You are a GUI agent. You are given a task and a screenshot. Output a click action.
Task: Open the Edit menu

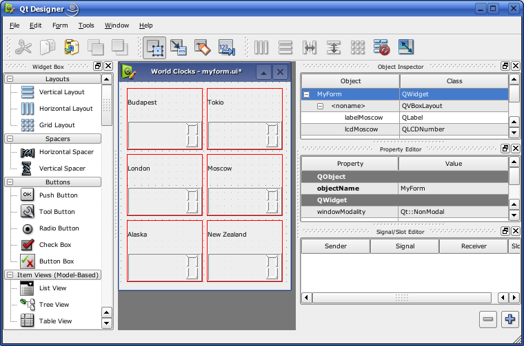(x=35, y=25)
